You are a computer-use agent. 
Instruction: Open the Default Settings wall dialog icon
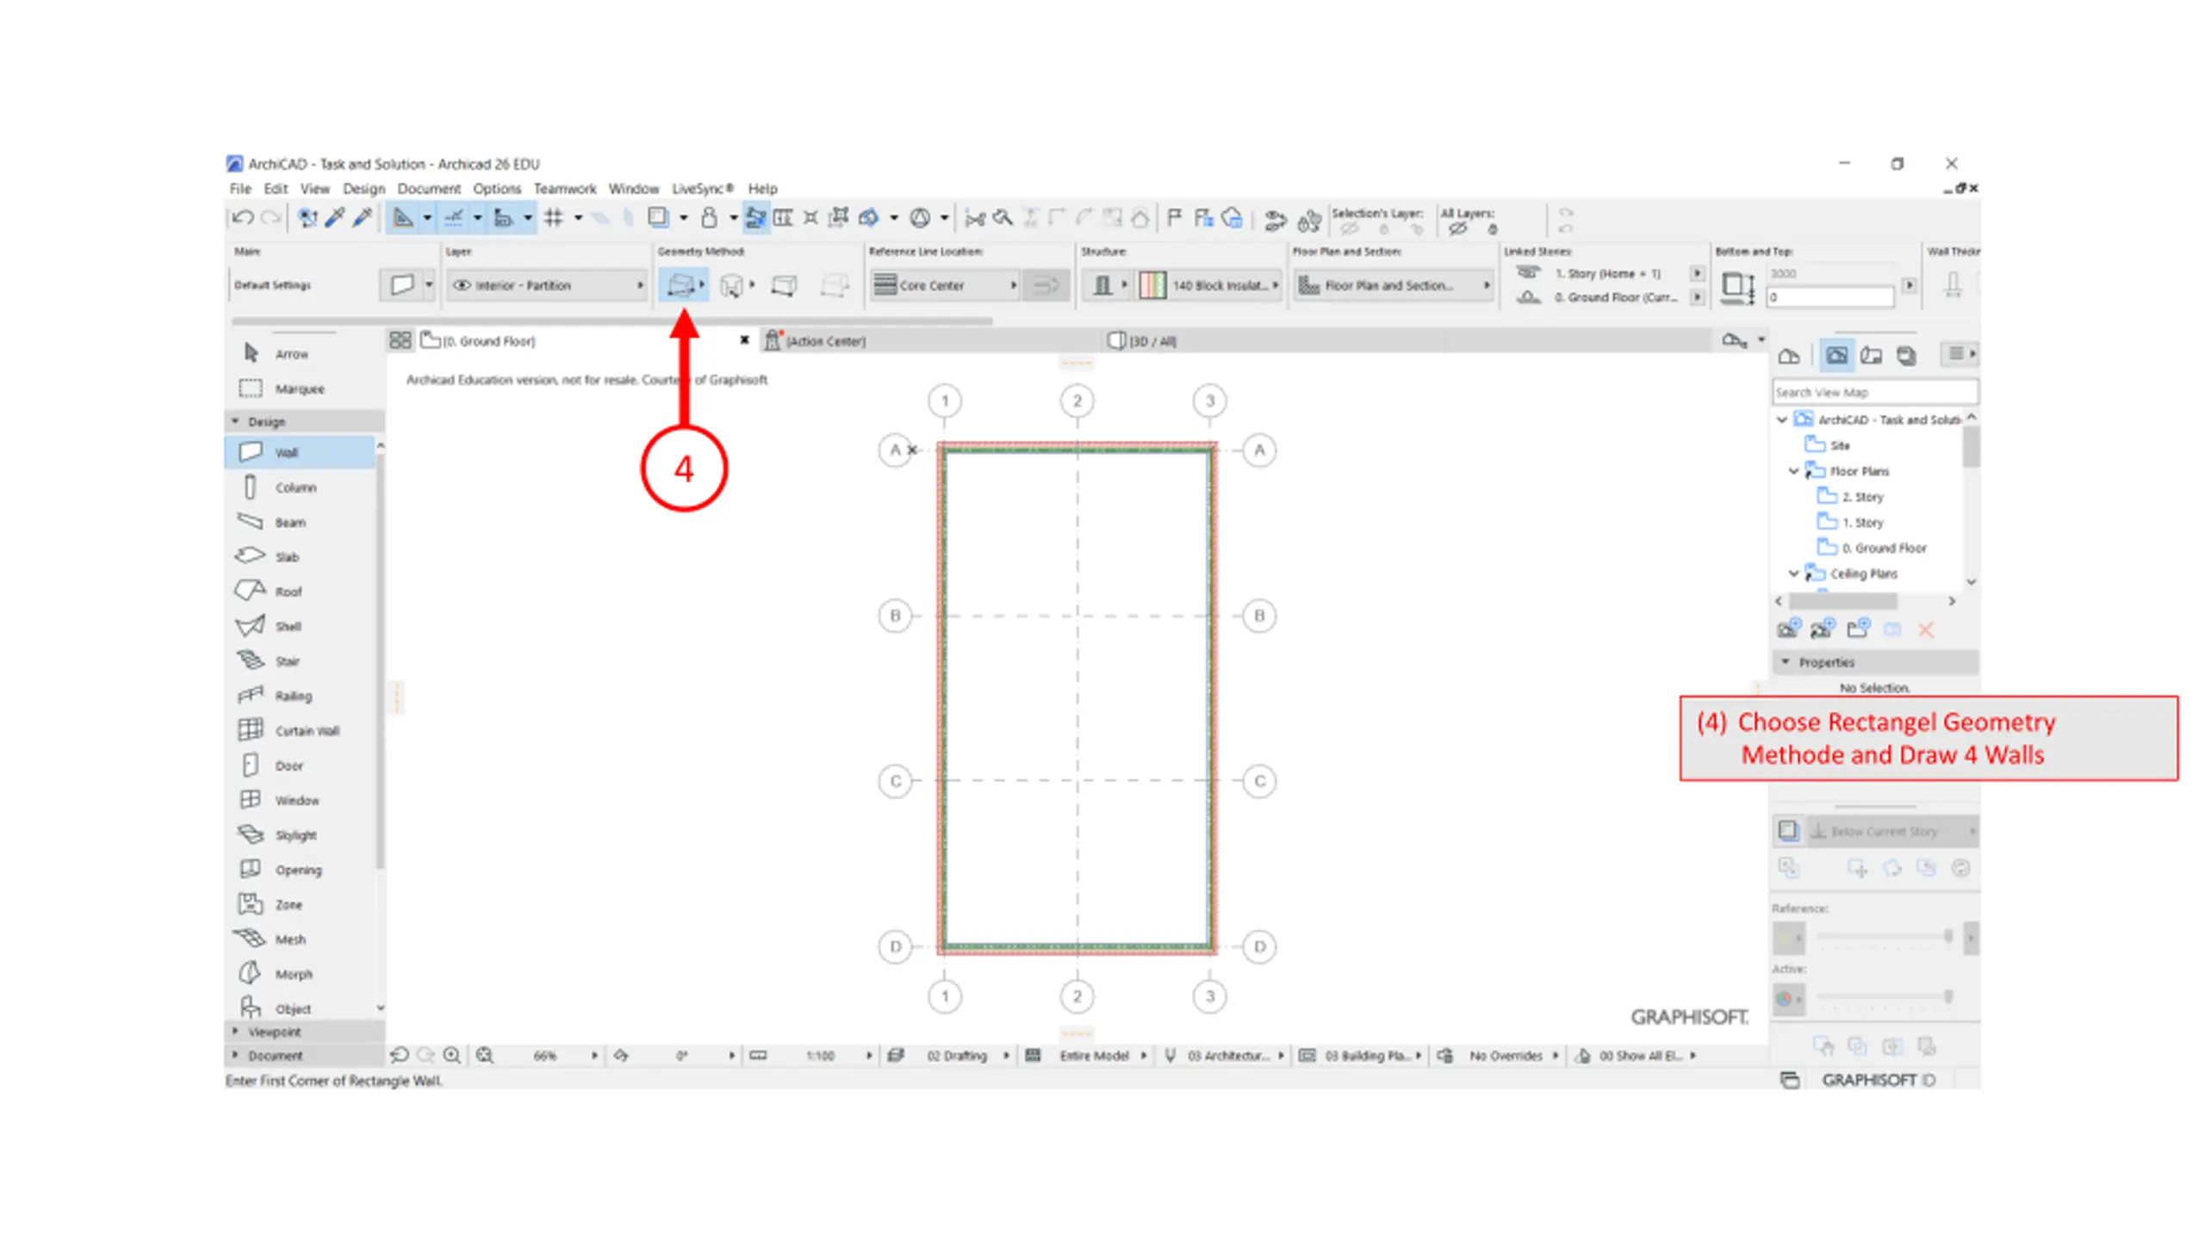click(402, 285)
